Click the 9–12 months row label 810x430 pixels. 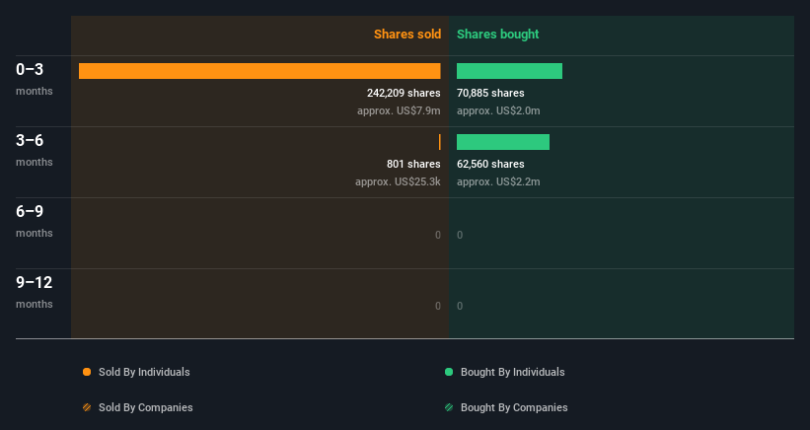click(35, 292)
